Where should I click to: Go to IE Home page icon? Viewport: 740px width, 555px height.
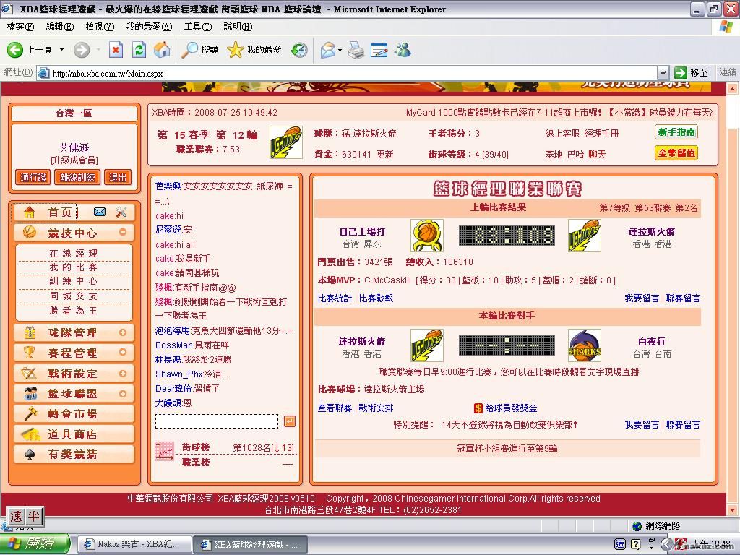tap(161, 50)
